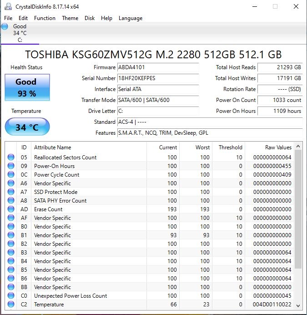307x315 pixels.
Task: Click status orb for Power Cycle Count
Action: tap(11, 174)
